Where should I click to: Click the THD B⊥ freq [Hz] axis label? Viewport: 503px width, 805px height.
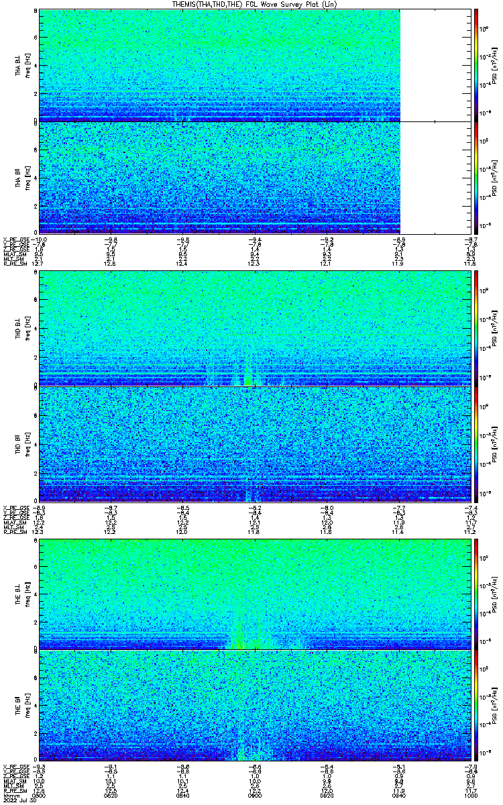[27, 329]
